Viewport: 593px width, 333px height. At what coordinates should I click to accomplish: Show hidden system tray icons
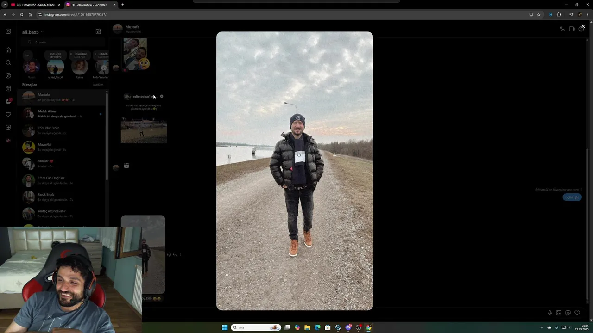[542, 327]
